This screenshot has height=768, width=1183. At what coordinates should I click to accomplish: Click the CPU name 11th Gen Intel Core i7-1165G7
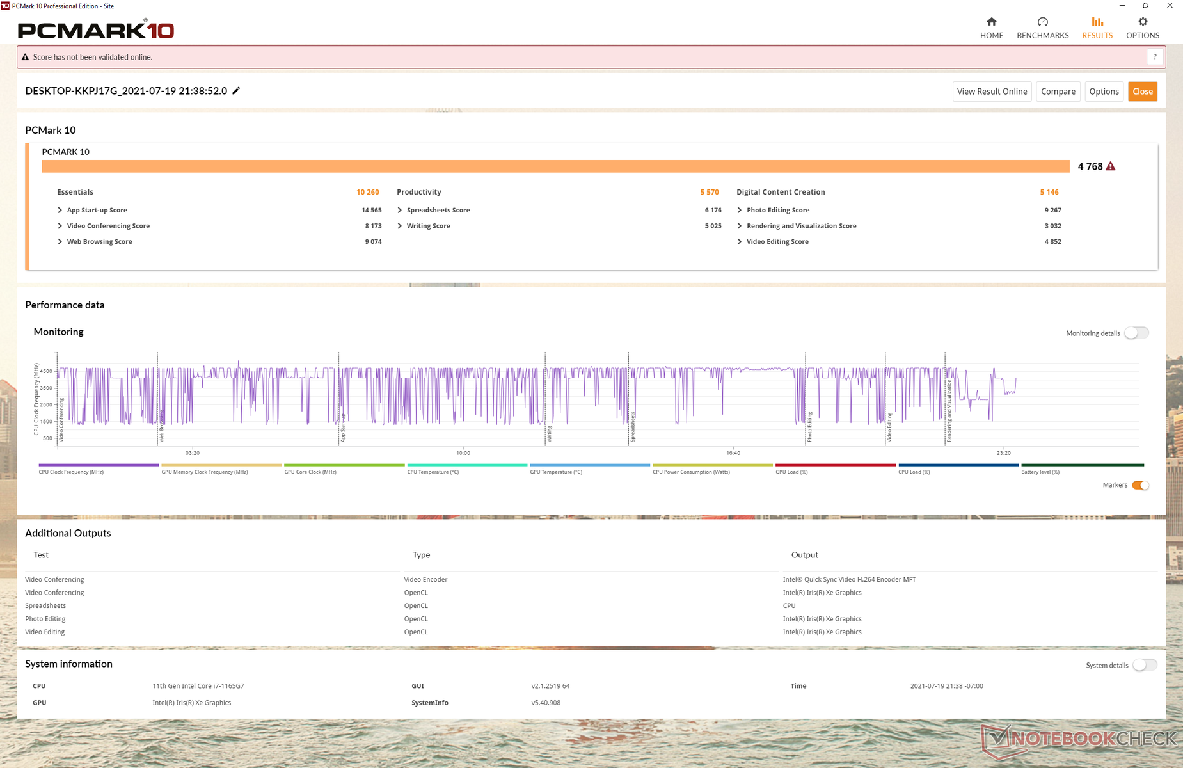198,686
